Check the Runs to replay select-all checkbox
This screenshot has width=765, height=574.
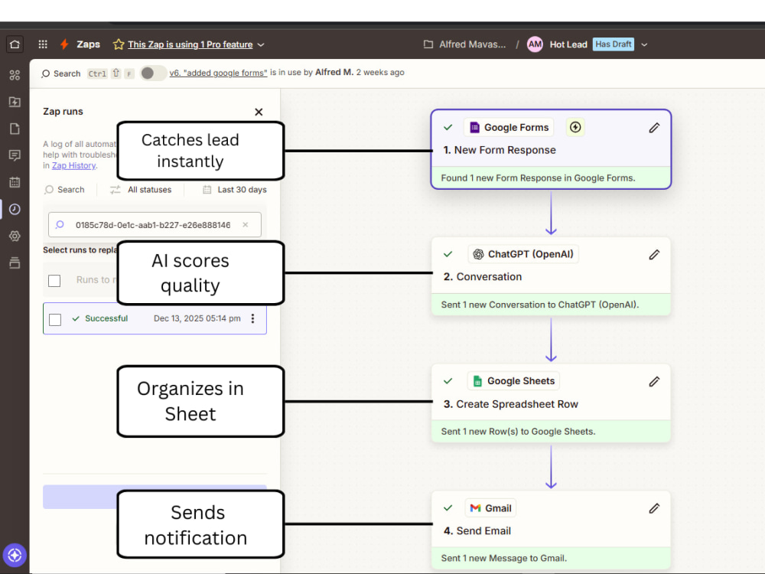[x=54, y=281]
